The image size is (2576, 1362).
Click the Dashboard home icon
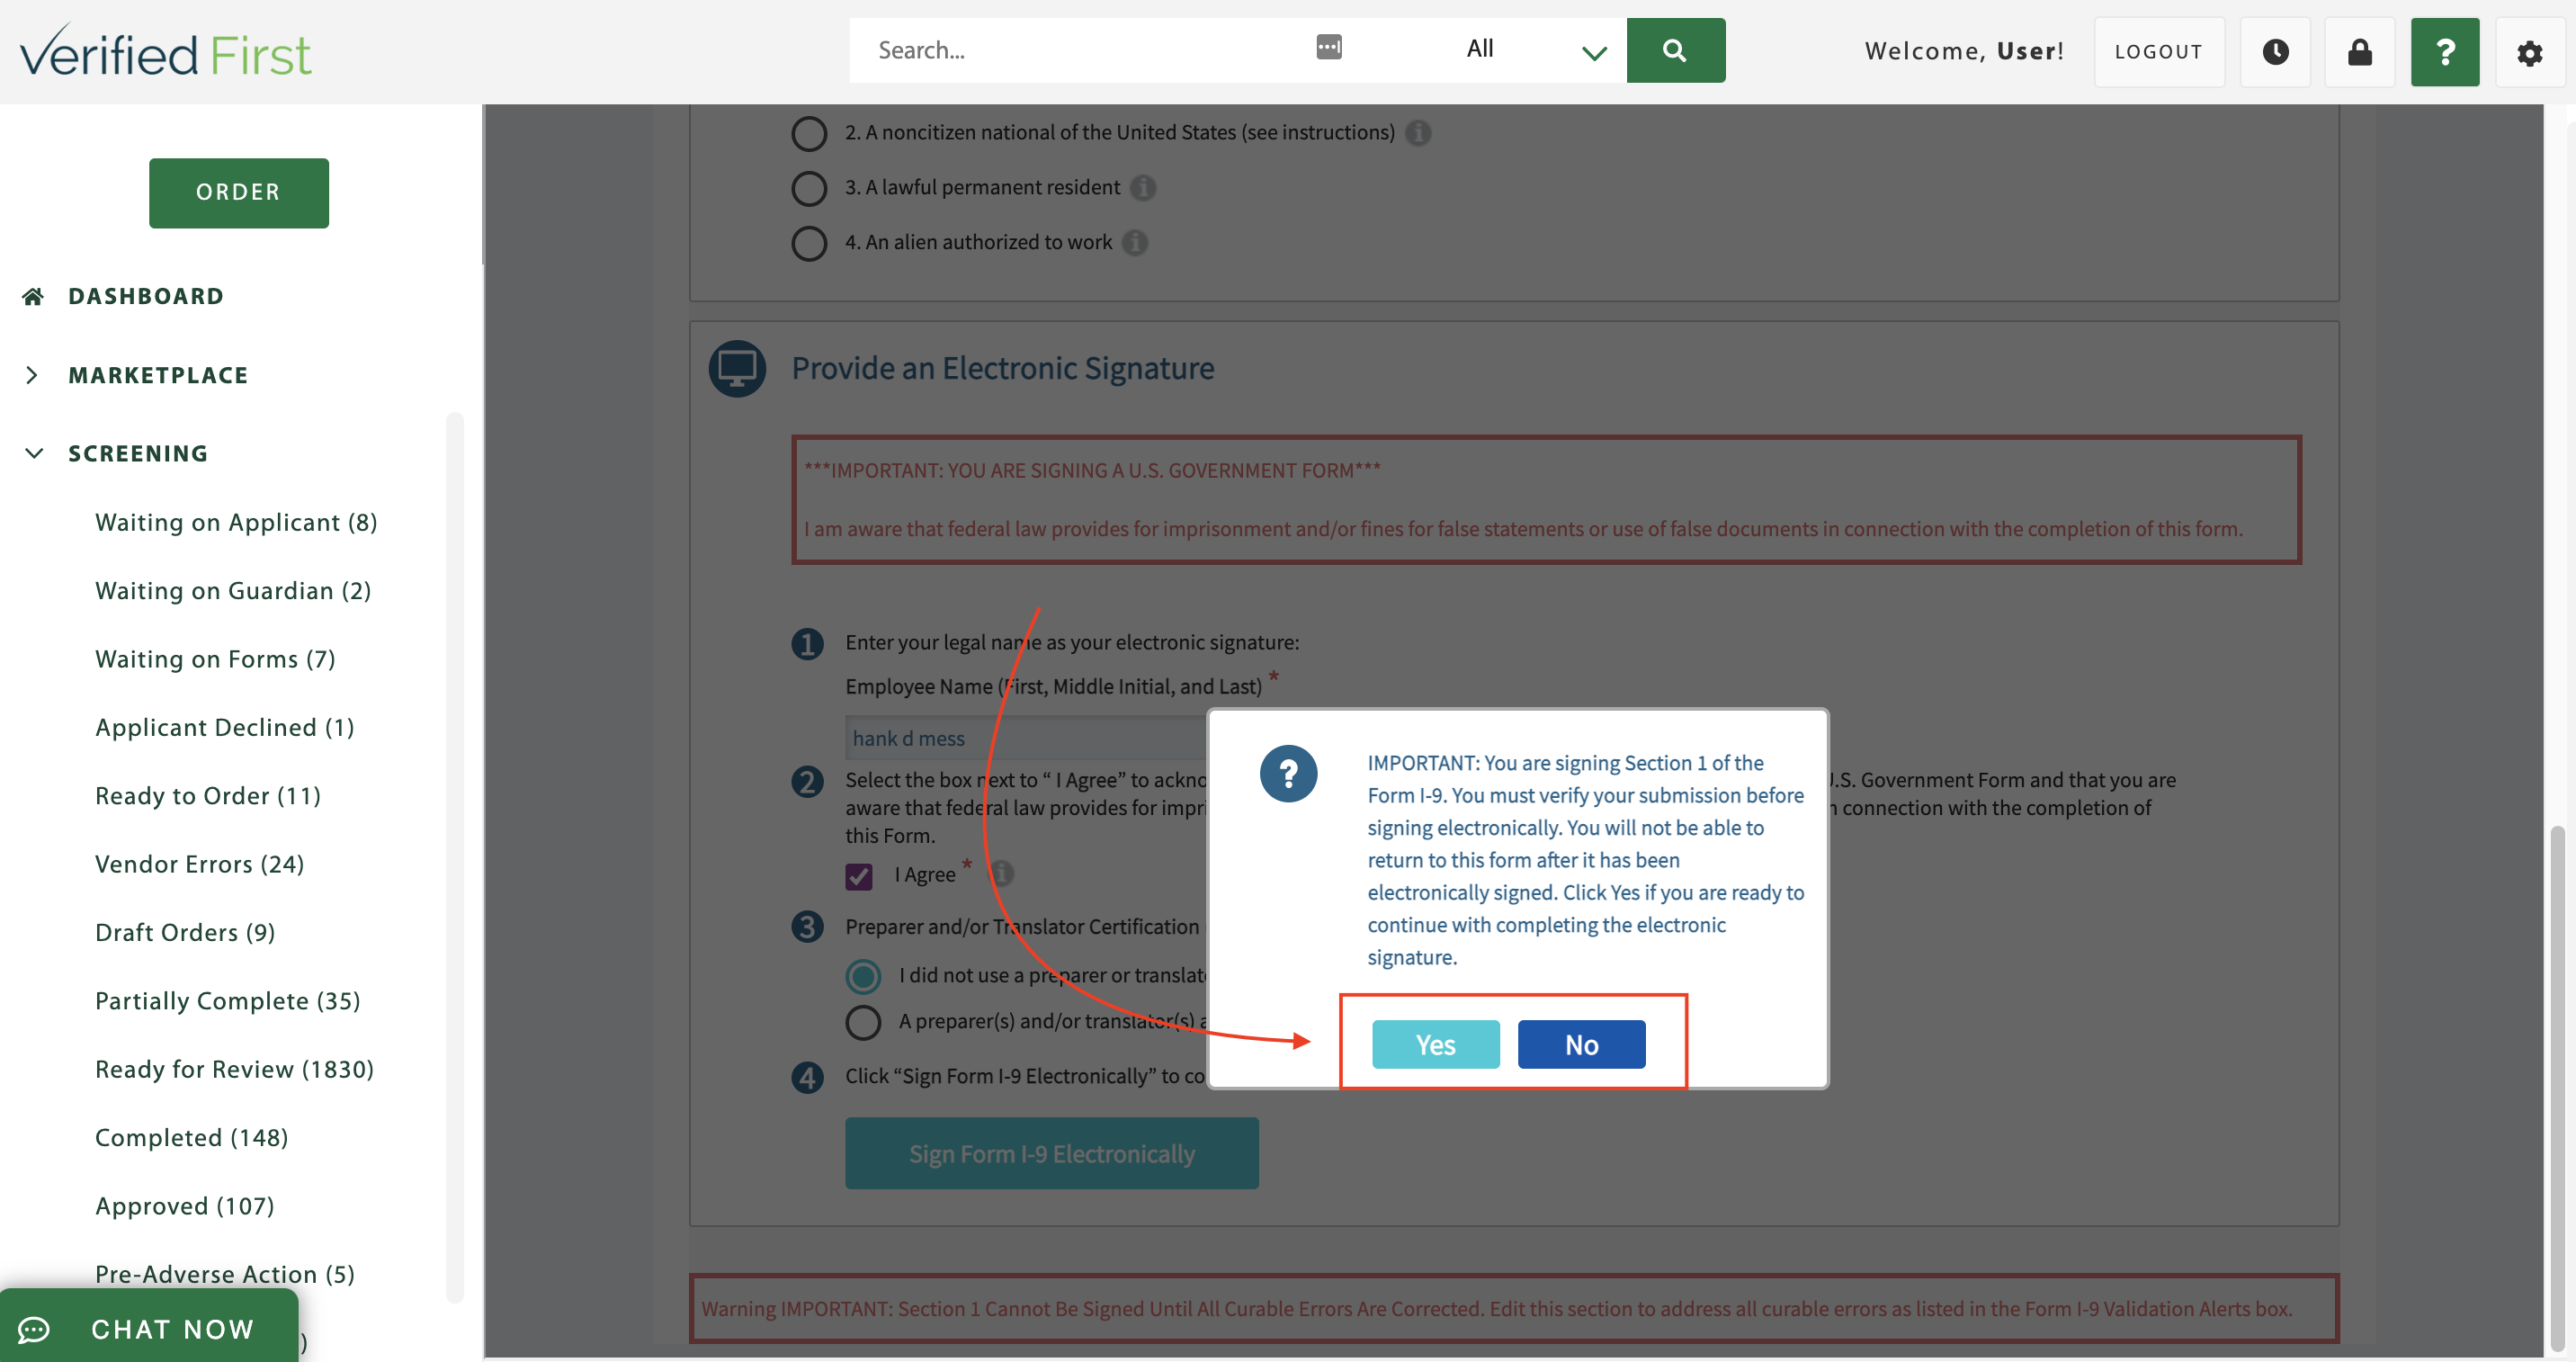(x=33, y=296)
